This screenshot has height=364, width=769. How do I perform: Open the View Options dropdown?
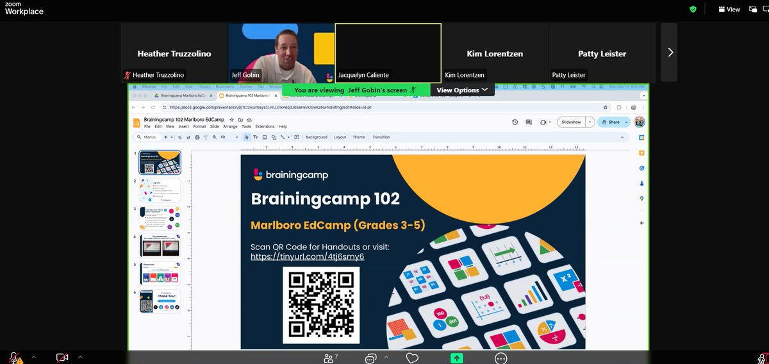pyautogui.click(x=462, y=90)
